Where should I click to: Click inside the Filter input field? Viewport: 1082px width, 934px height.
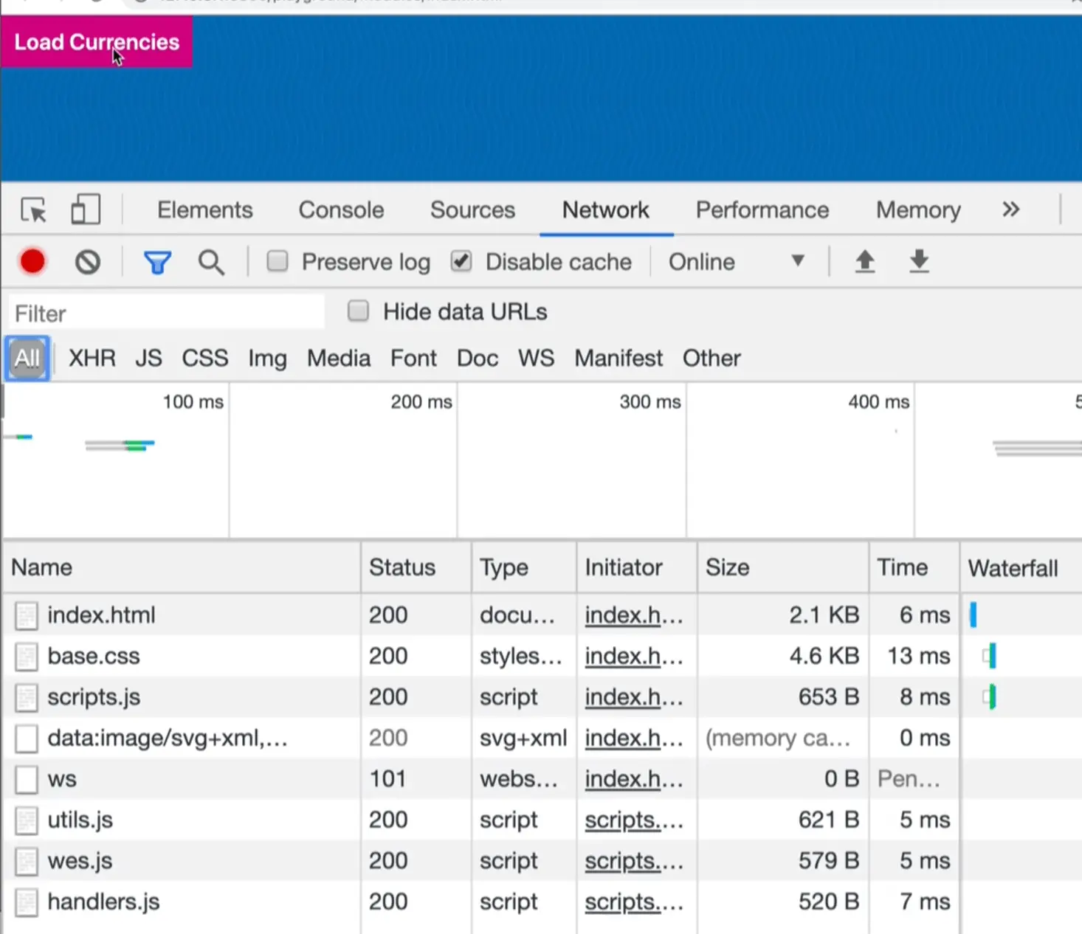pos(162,312)
